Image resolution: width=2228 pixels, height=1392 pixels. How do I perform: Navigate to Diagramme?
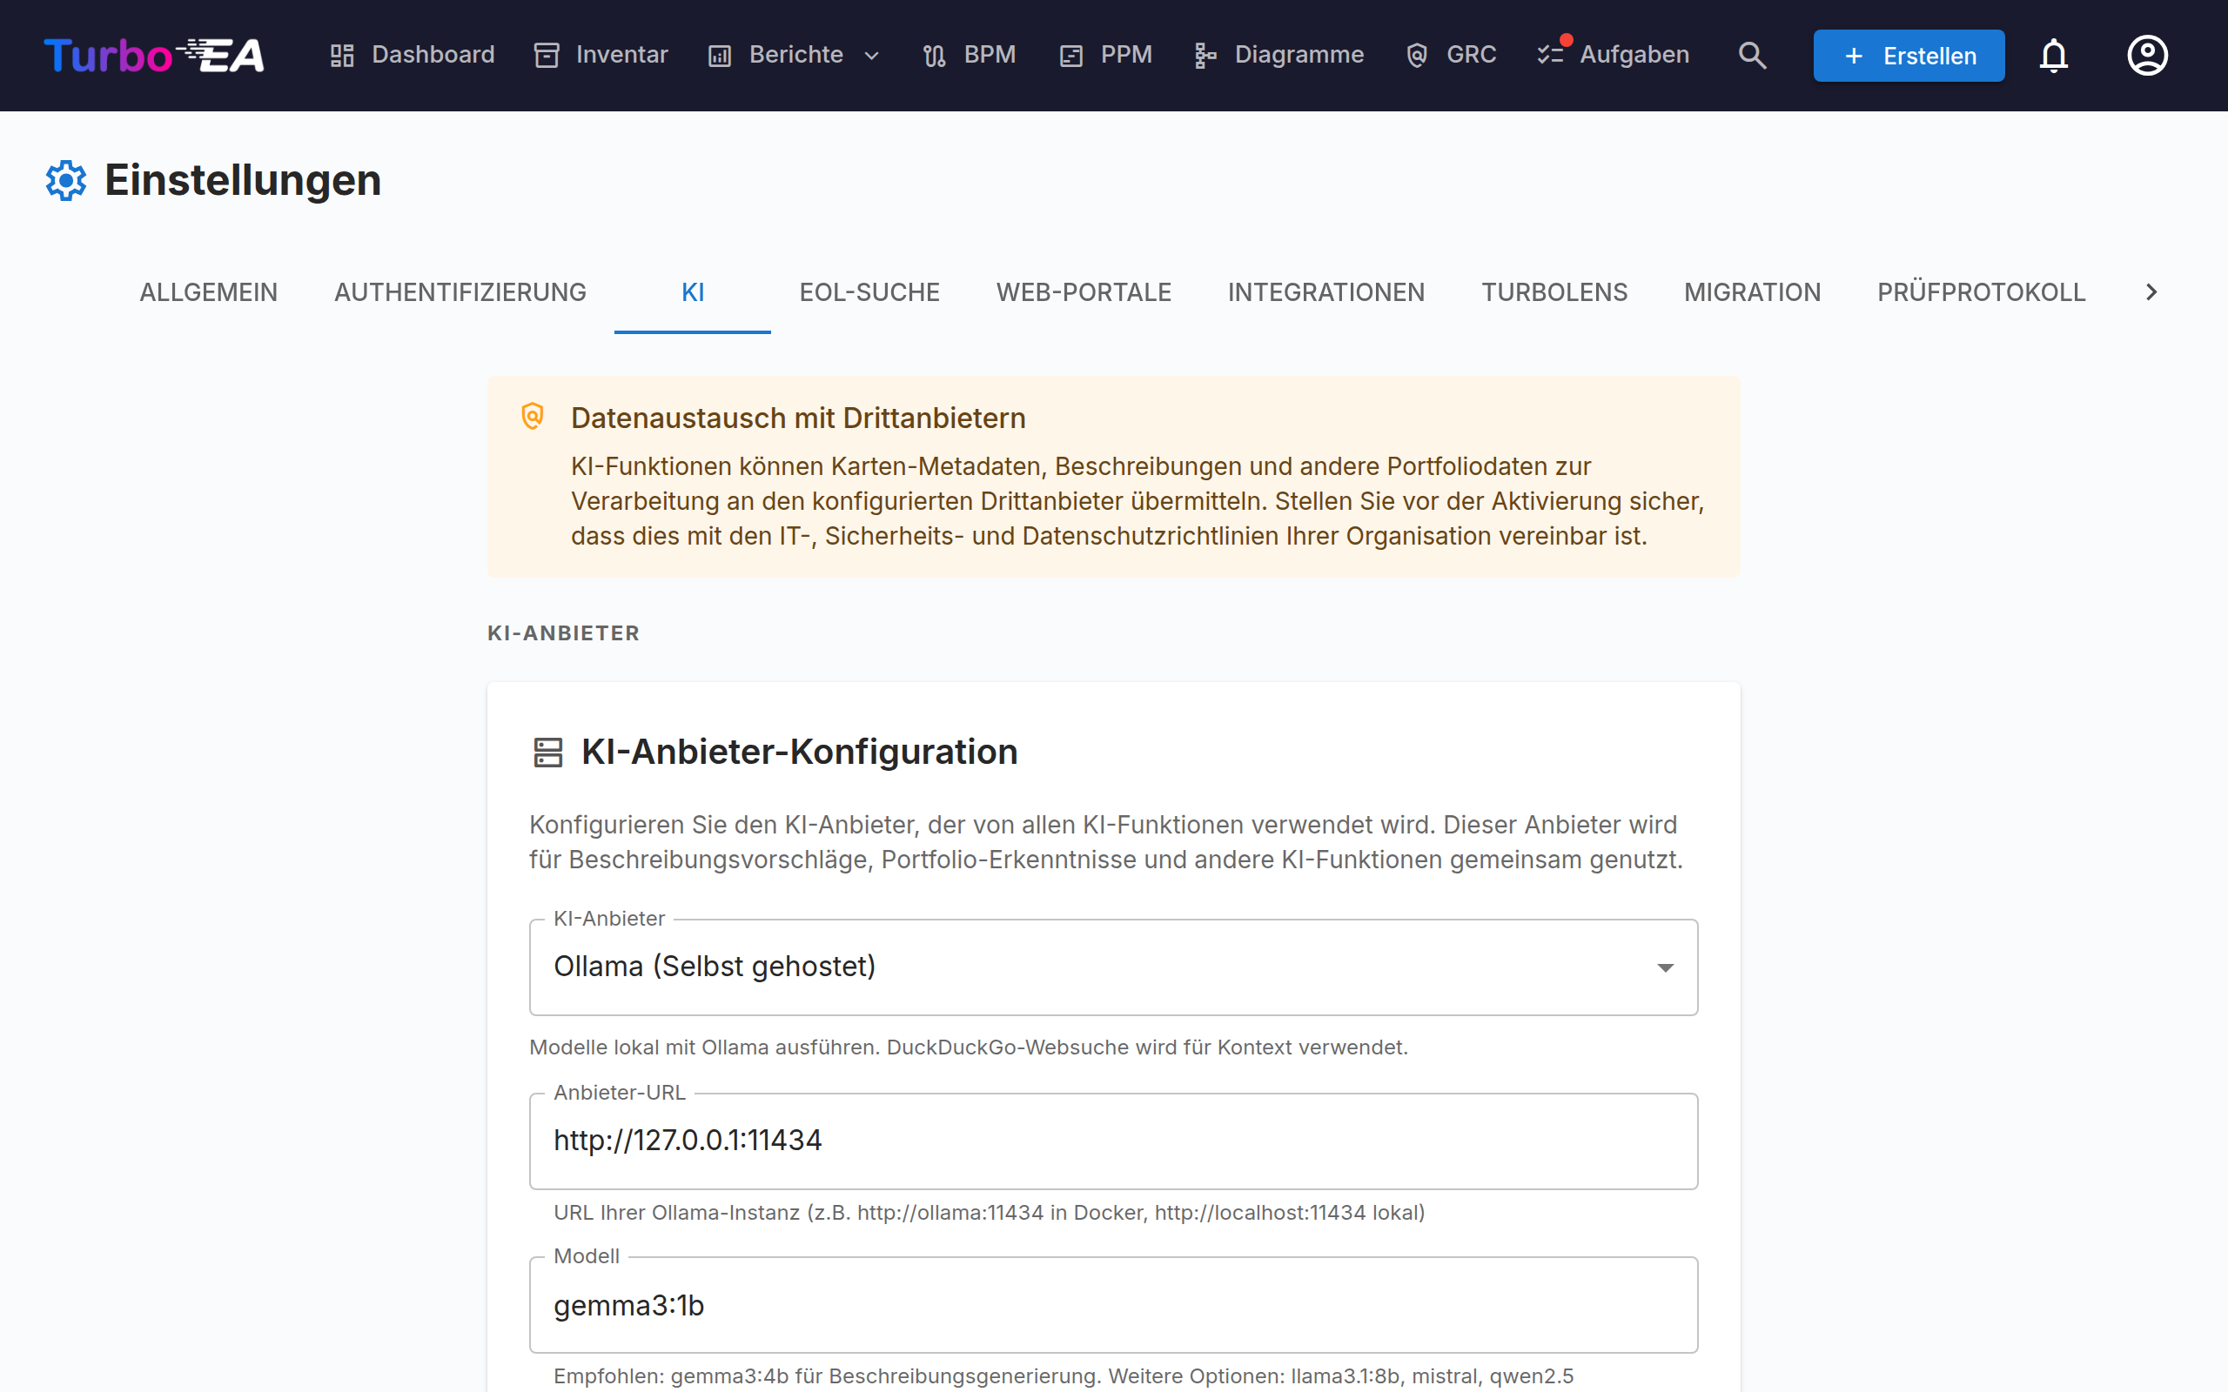click(1278, 55)
